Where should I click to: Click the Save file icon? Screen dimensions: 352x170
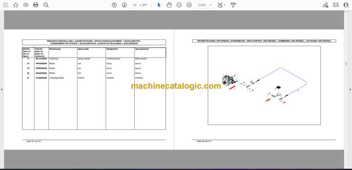coord(5,5)
